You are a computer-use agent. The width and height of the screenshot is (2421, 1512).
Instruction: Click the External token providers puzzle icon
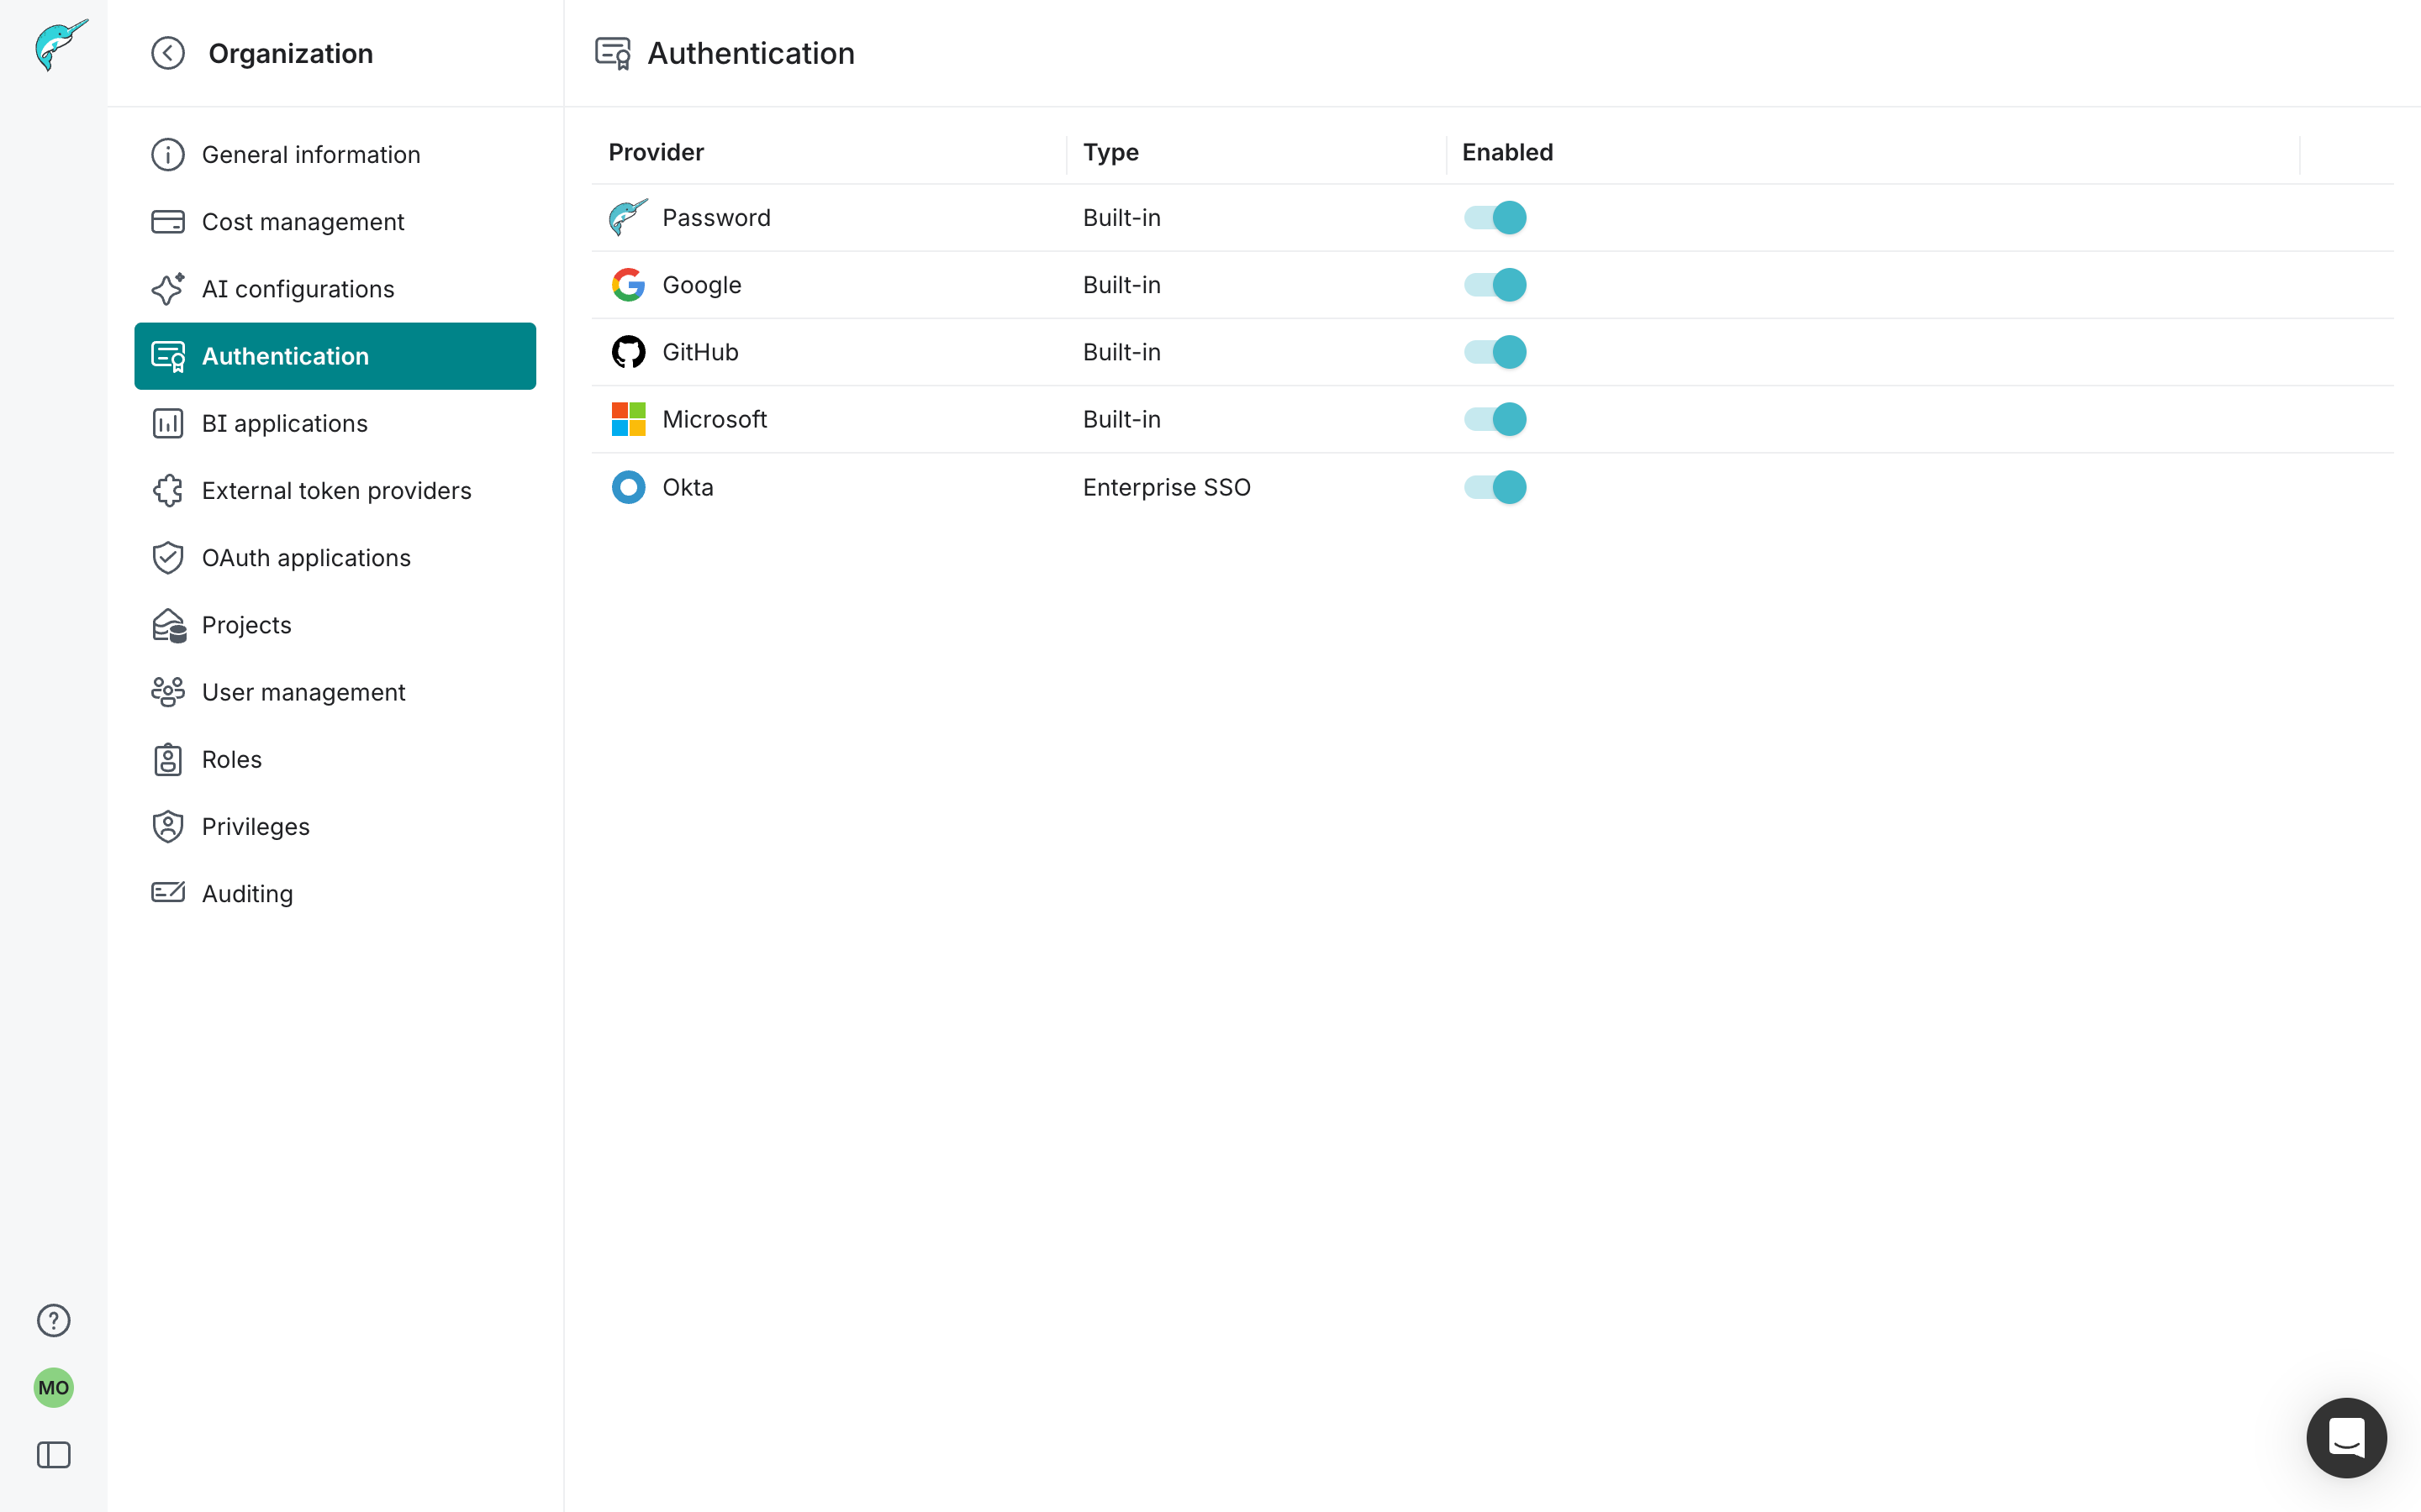pyautogui.click(x=167, y=490)
